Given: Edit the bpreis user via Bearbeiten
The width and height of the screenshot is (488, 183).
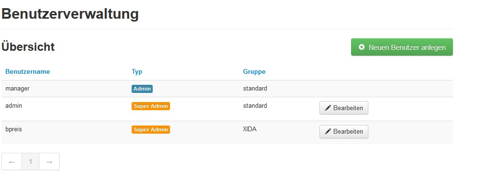Looking at the screenshot, I should (x=343, y=132).
